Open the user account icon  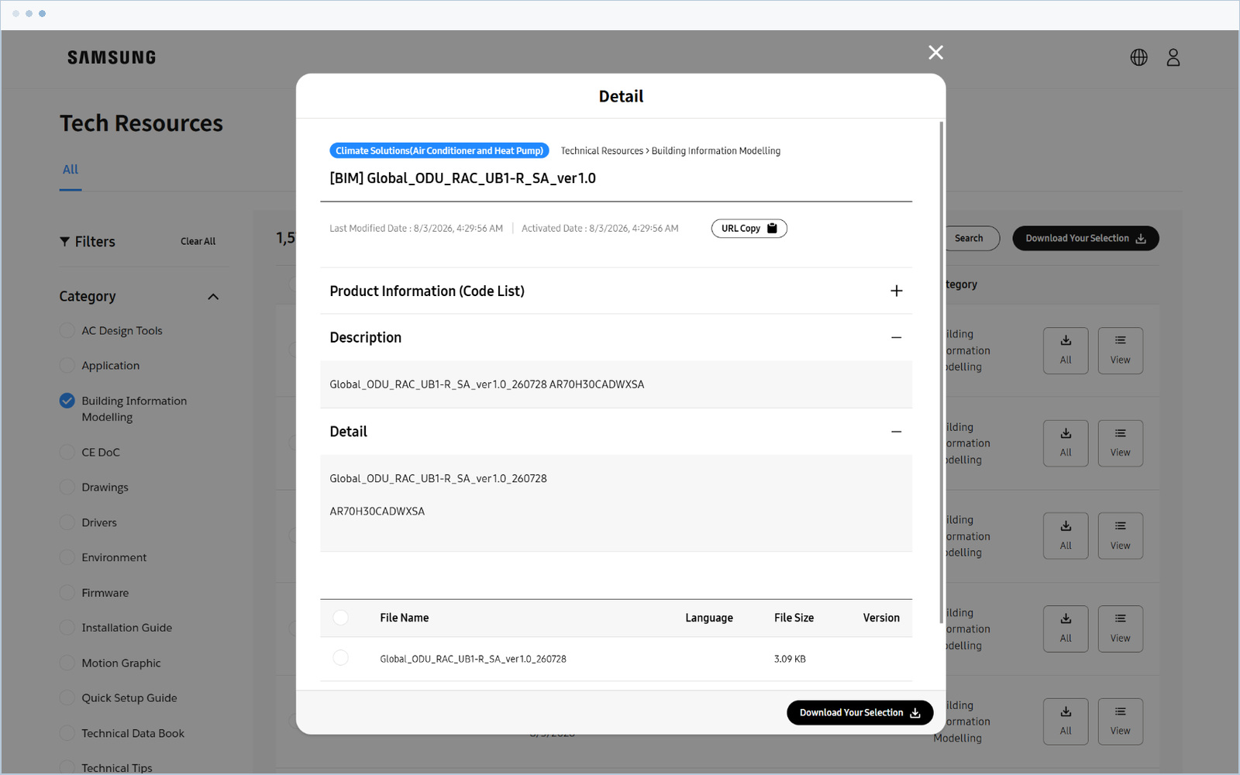[x=1173, y=57]
